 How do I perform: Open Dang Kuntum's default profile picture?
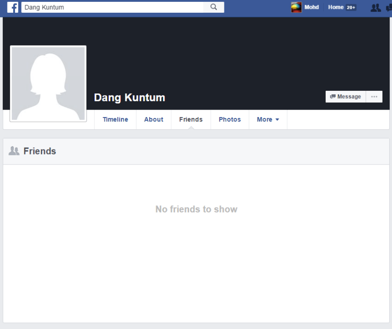point(48,84)
